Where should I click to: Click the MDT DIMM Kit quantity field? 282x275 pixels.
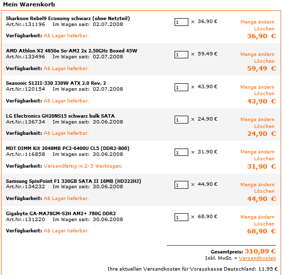pyautogui.click(x=181, y=152)
